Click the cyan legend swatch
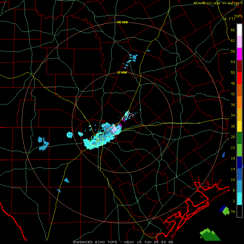Screen dimensions: 244x244 (x=239, y=198)
